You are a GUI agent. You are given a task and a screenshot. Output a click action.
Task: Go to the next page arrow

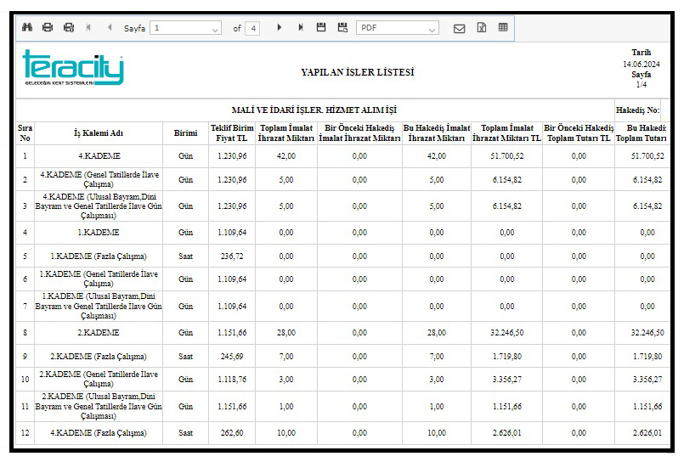point(280,27)
